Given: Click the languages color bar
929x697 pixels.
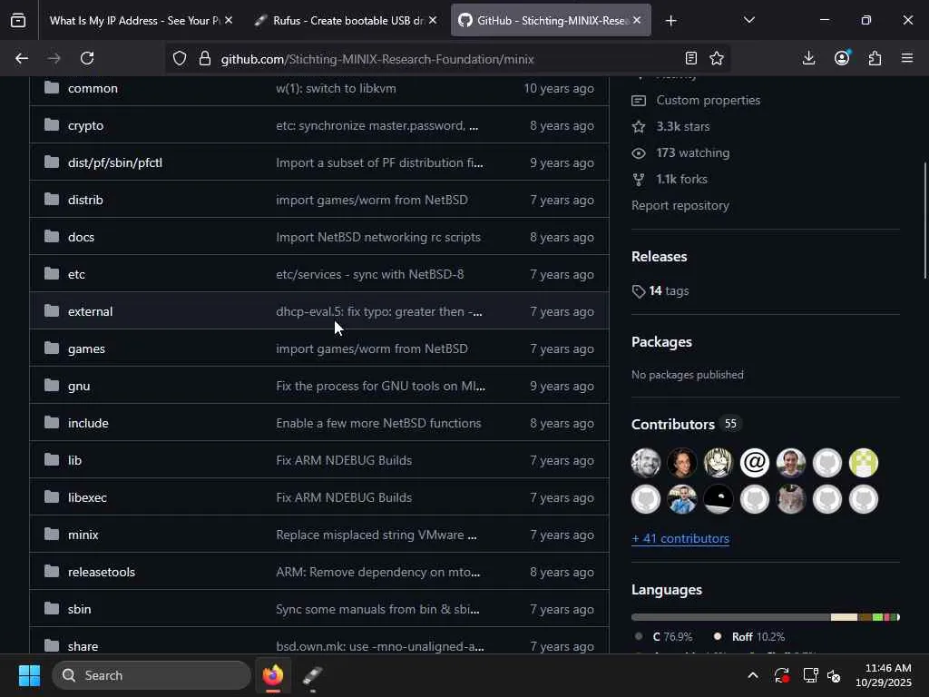Looking at the screenshot, I should [x=766, y=617].
